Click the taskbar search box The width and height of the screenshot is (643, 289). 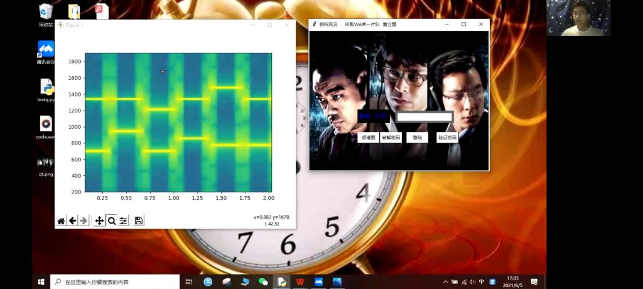pyautogui.click(x=115, y=281)
